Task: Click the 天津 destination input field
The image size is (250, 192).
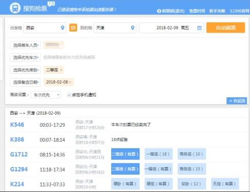Action: click(x=115, y=28)
